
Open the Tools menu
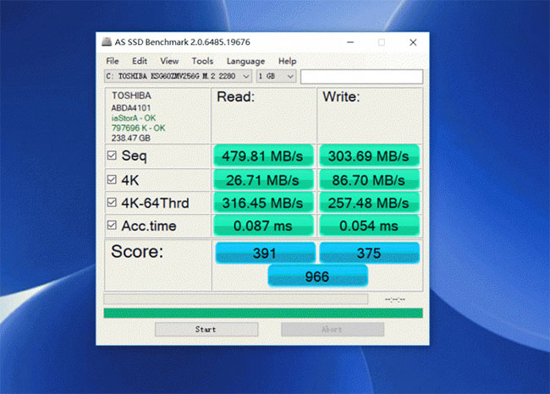click(x=202, y=61)
